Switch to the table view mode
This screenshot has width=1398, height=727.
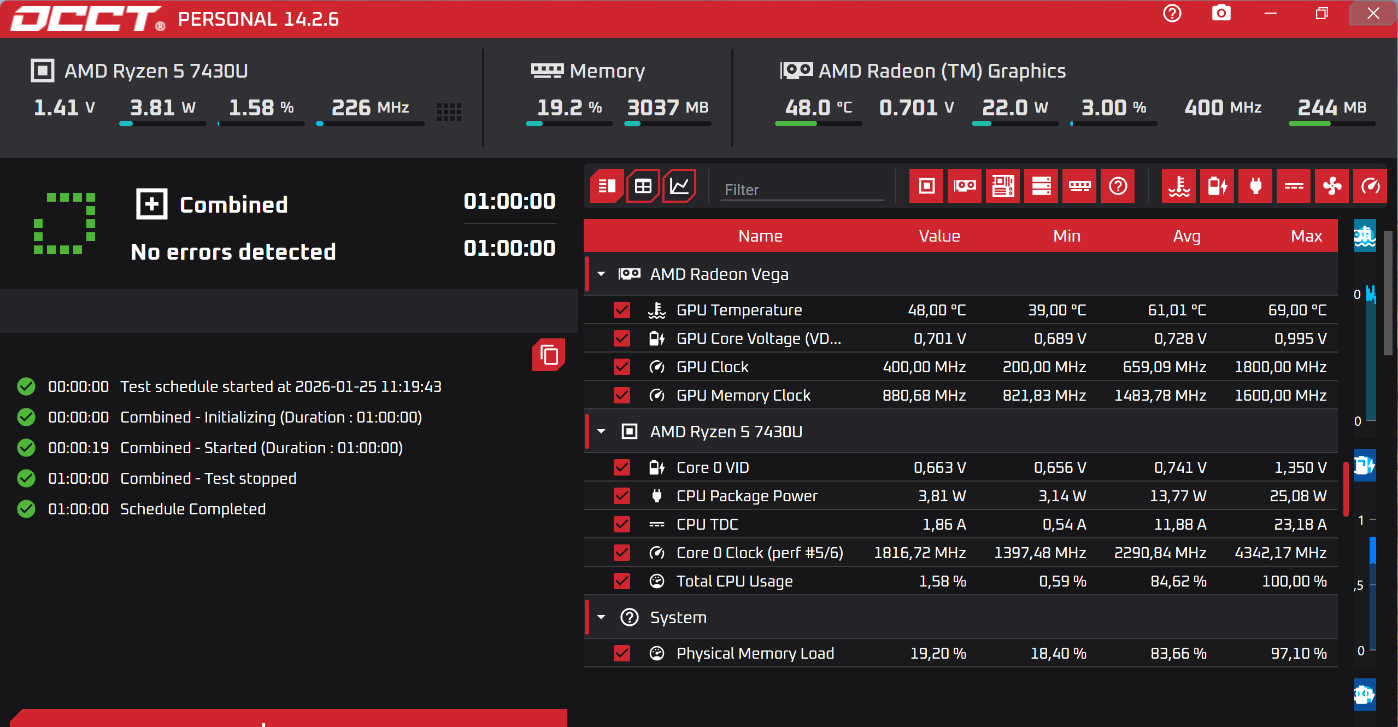pos(643,186)
